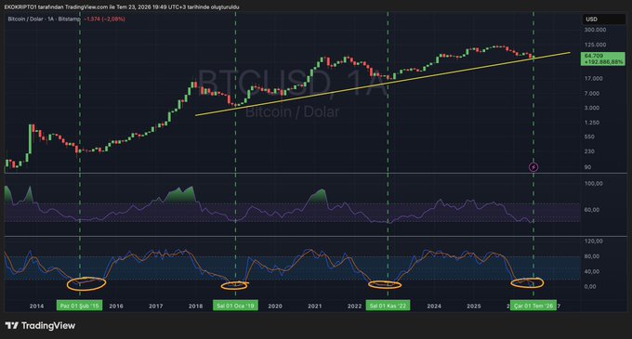
Task: Click the 120,00 stochastic scale label
Action: (x=593, y=241)
